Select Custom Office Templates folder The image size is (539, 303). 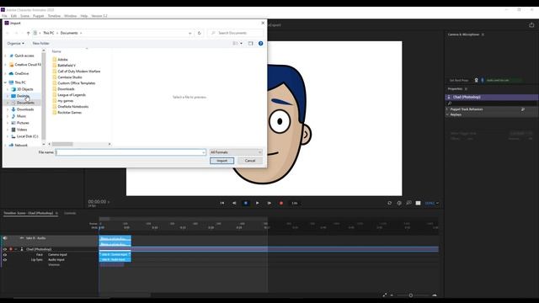77,82
